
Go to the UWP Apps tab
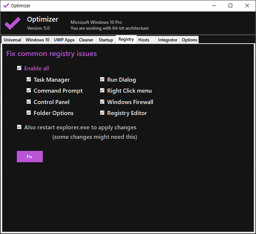click(64, 40)
